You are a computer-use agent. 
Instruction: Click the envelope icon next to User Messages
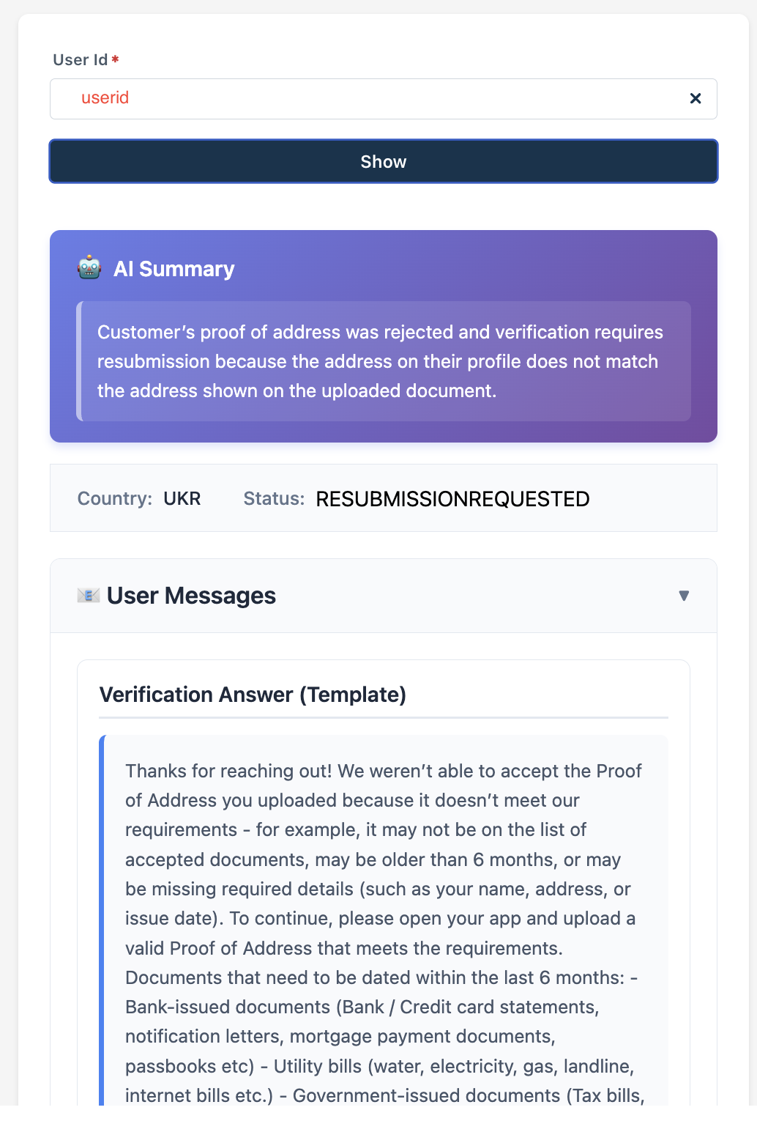pos(89,595)
